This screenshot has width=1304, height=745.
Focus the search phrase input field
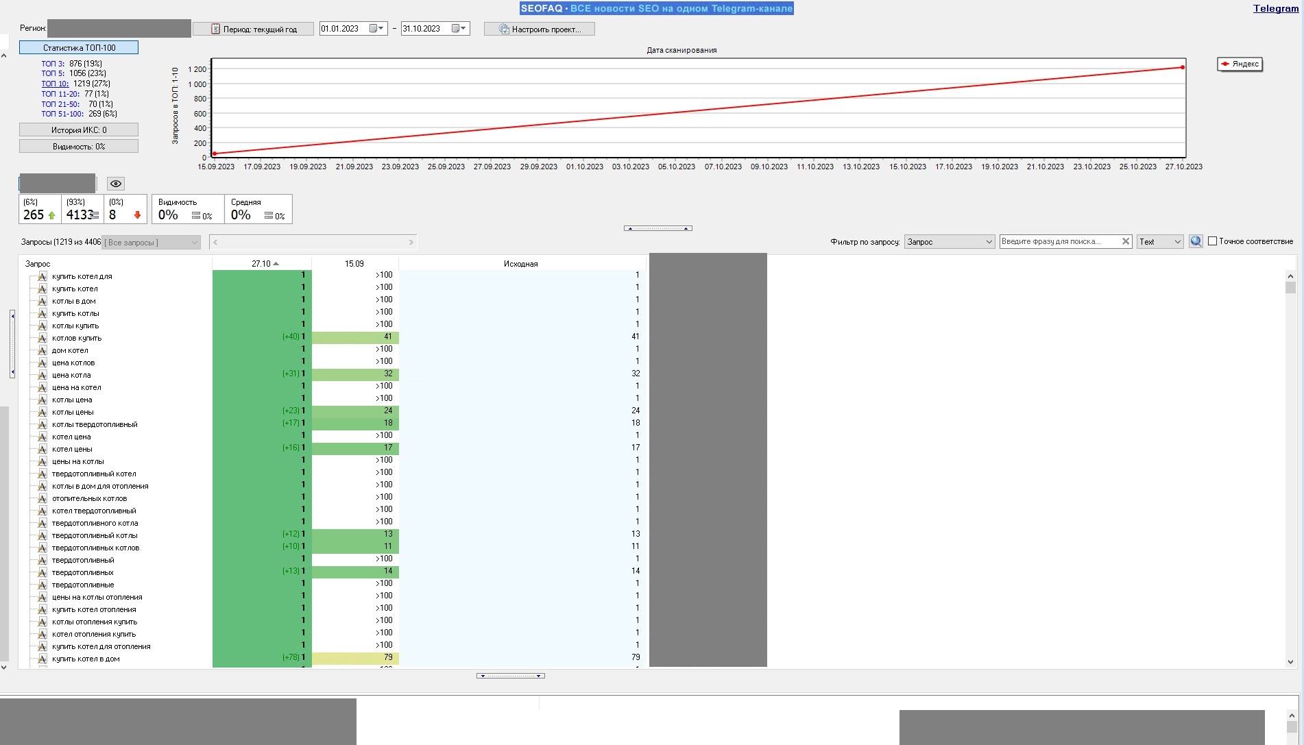(x=1060, y=241)
